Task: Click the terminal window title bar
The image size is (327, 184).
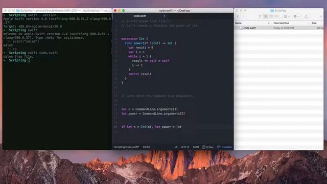Action: click(57, 10)
